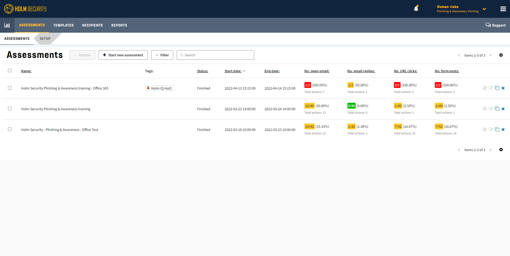This screenshot has height=256, width=510.
Task: Click the 7/42 URL clicks badge
Action: 398,126
